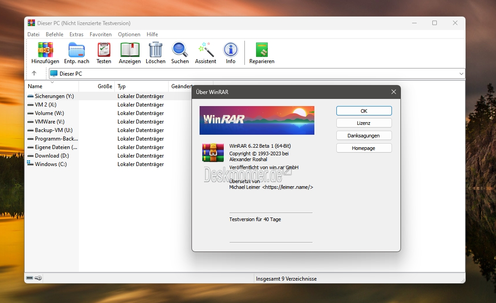Open the Favoriten menu
Image resolution: width=496 pixels, height=303 pixels.
[100, 34]
